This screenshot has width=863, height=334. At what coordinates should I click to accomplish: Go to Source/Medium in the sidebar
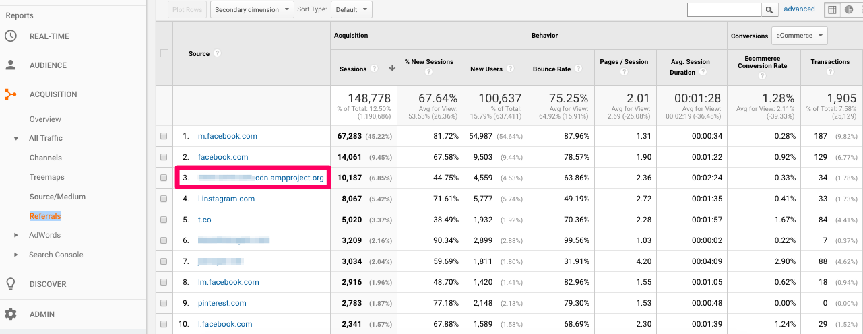tap(57, 197)
